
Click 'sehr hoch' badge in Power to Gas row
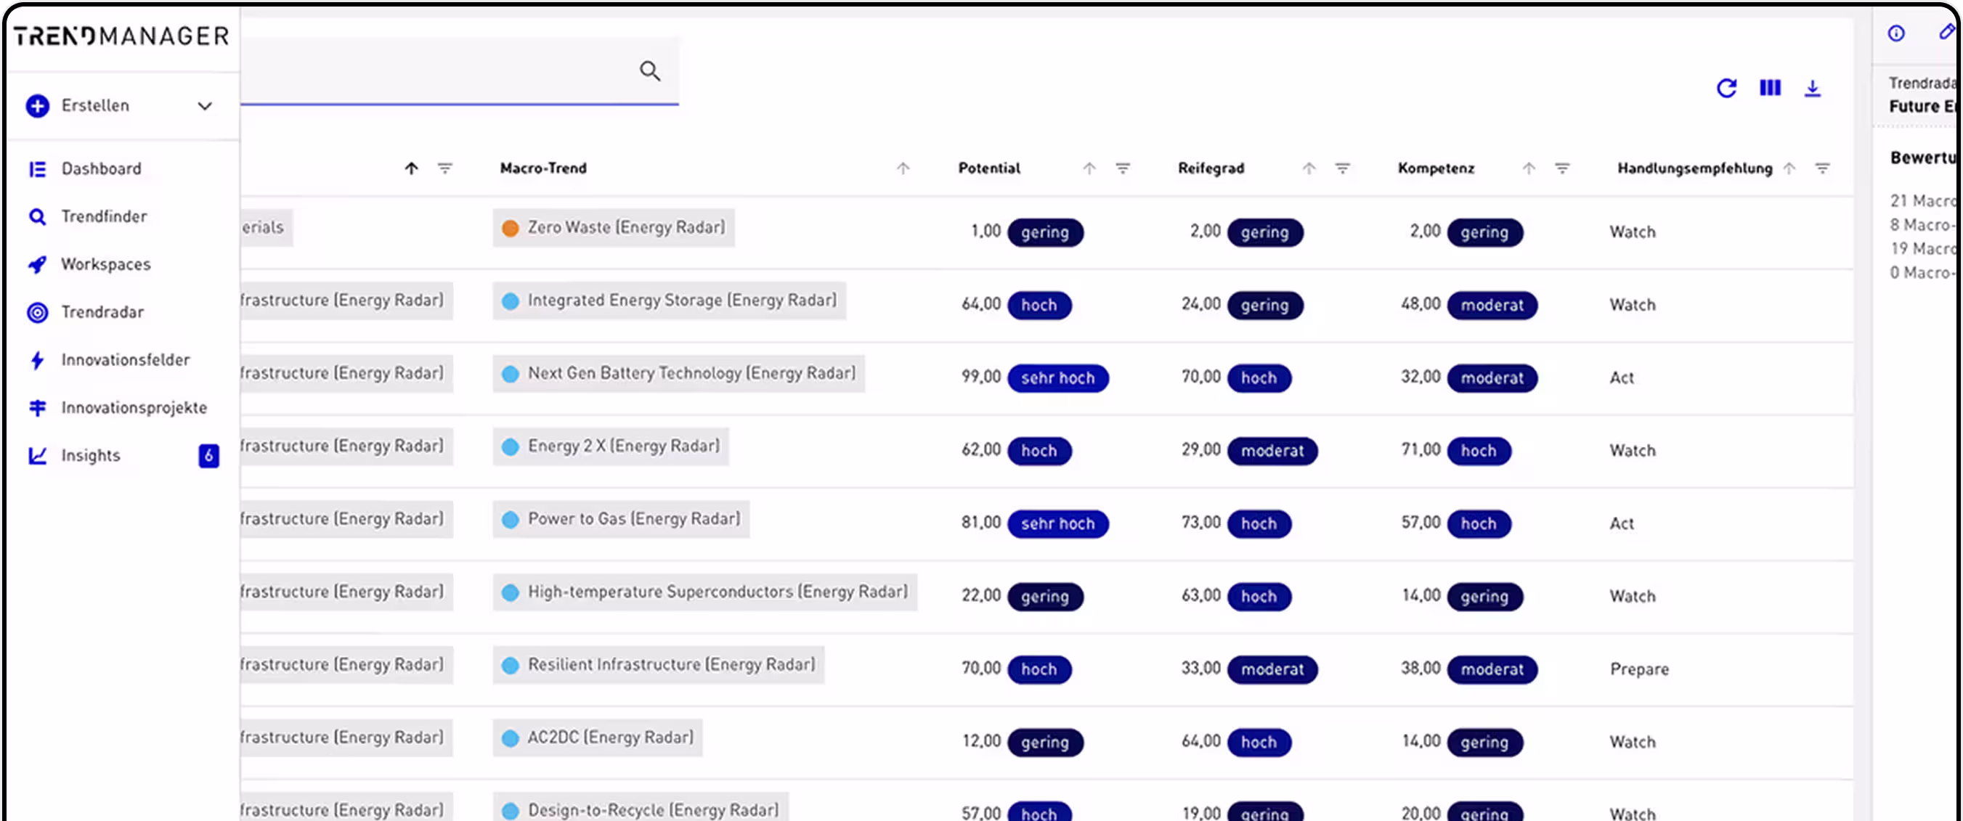point(1057,524)
